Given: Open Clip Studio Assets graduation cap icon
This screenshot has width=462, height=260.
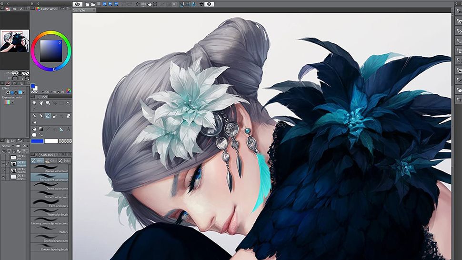Looking at the screenshot, I should [201, 4].
